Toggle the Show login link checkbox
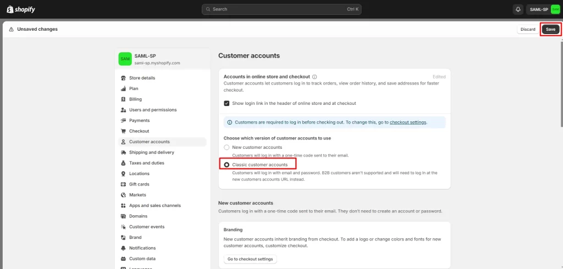563x269 pixels. point(227,103)
